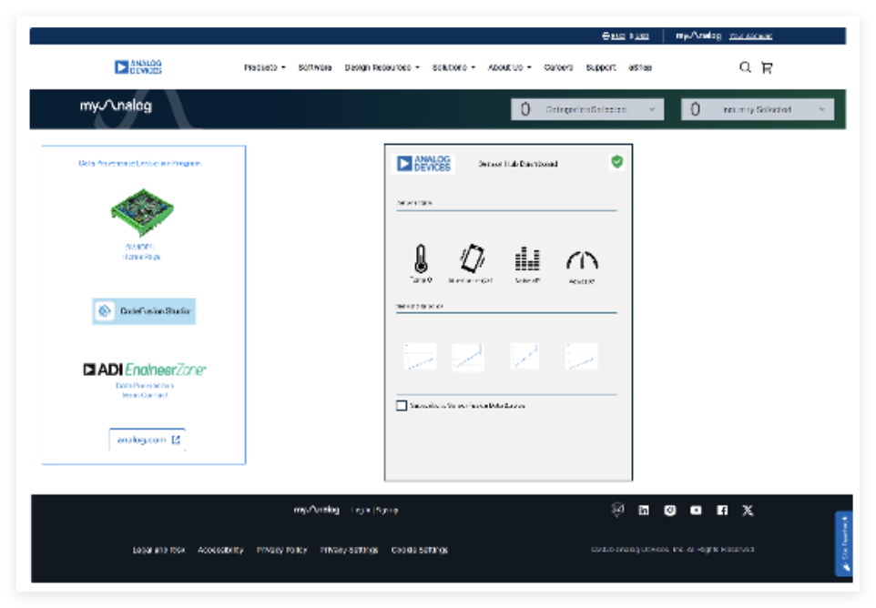Viewport: 876px width, 608px height.
Task: Click the CodeFusion Studio button
Action: (x=144, y=311)
